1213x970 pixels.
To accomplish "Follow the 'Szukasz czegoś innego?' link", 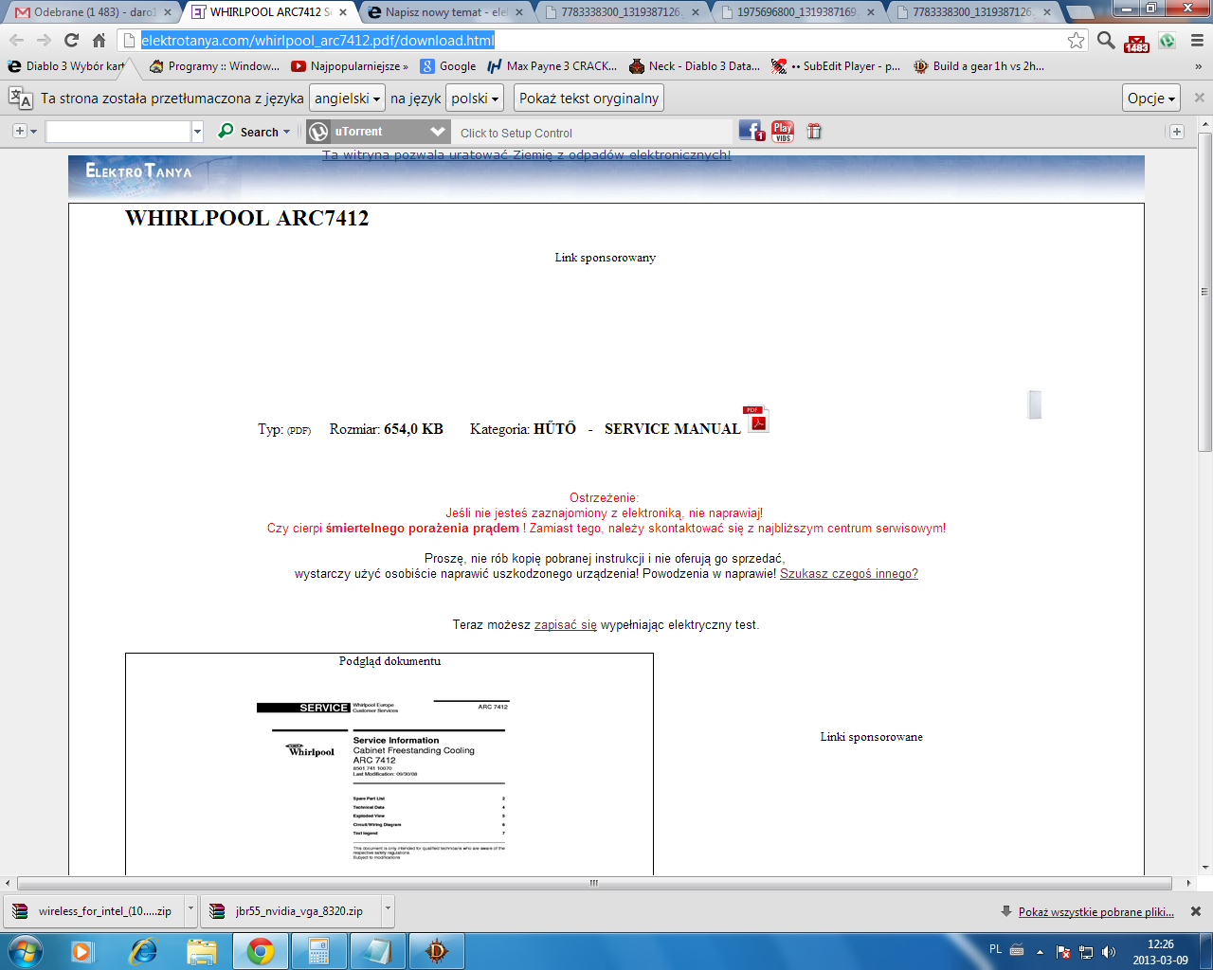I will (x=849, y=573).
